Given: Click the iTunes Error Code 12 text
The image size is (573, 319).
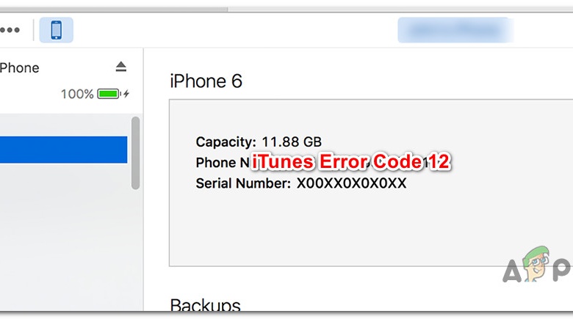Looking at the screenshot, I should (350, 163).
